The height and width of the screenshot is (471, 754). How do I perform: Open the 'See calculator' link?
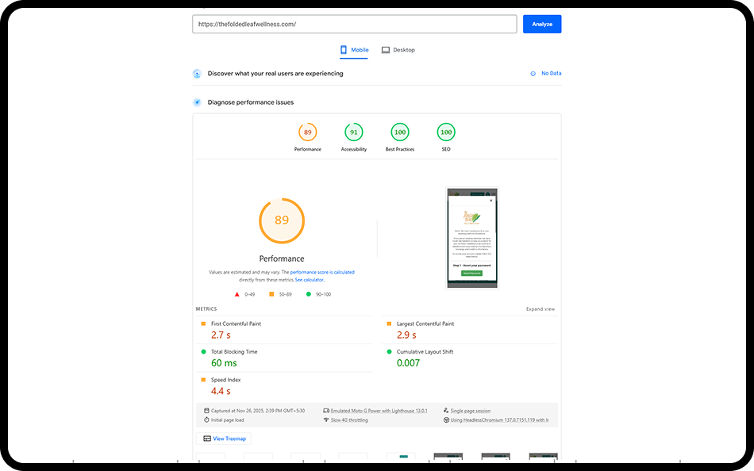[310, 280]
